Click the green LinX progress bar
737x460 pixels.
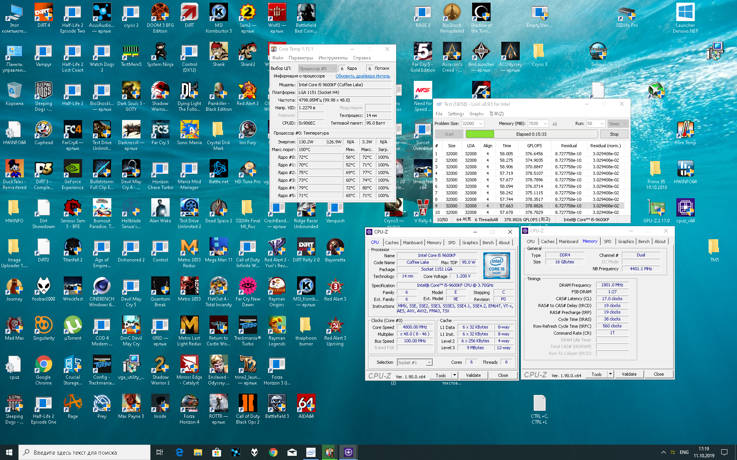point(479,134)
